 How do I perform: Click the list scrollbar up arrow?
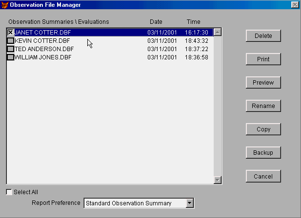point(218,32)
